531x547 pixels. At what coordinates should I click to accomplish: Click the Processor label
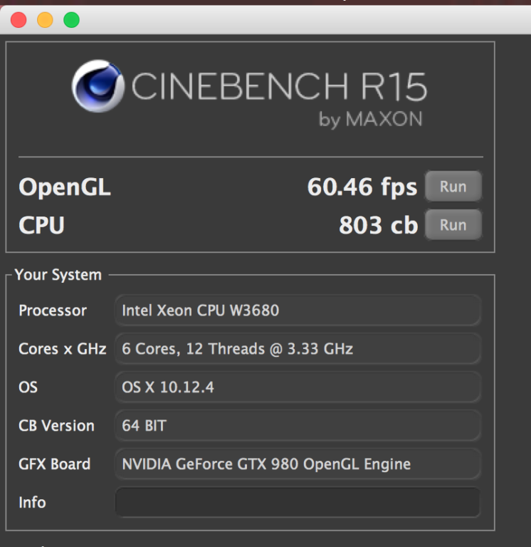click(53, 311)
